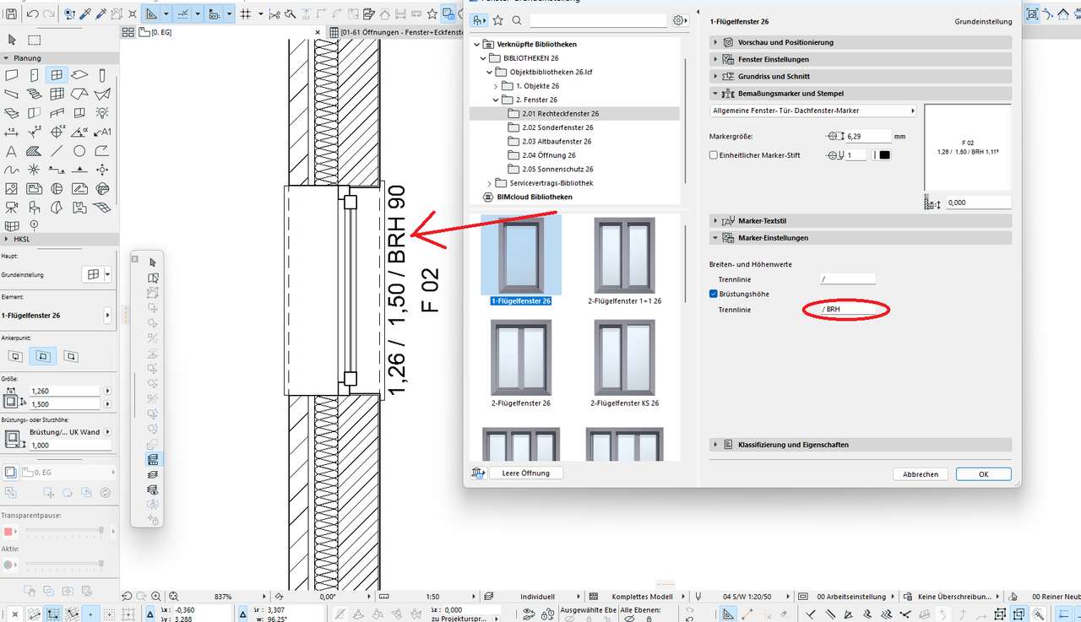Select BIMcloud Bibliotheken in the tree
The height and width of the screenshot is (622, 1081).
coord(533,197)
